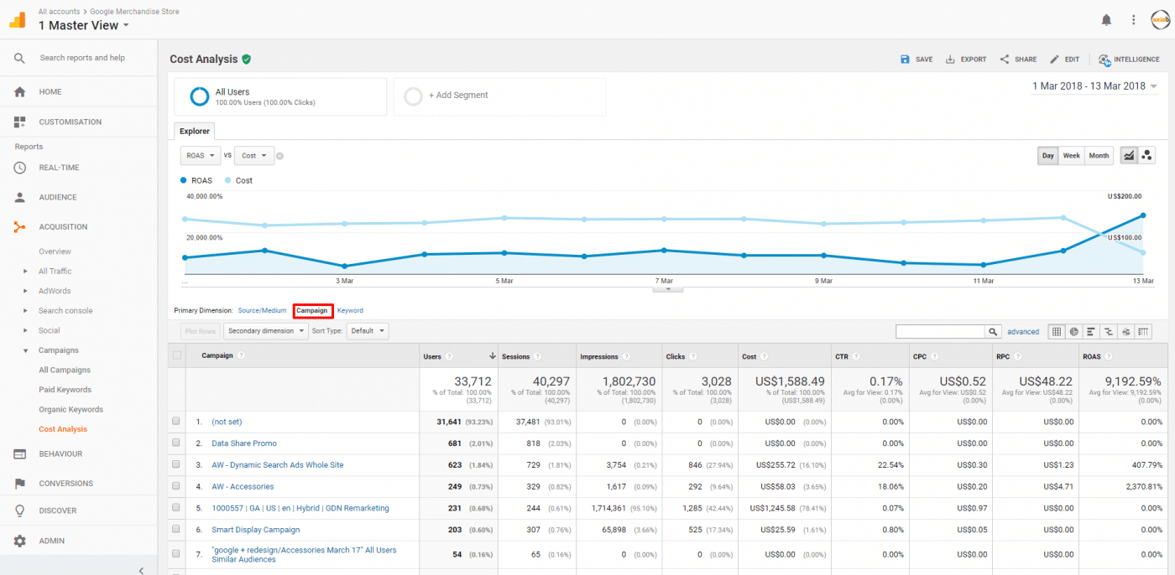Click the Behaviour panel icon

click(19, 454)
